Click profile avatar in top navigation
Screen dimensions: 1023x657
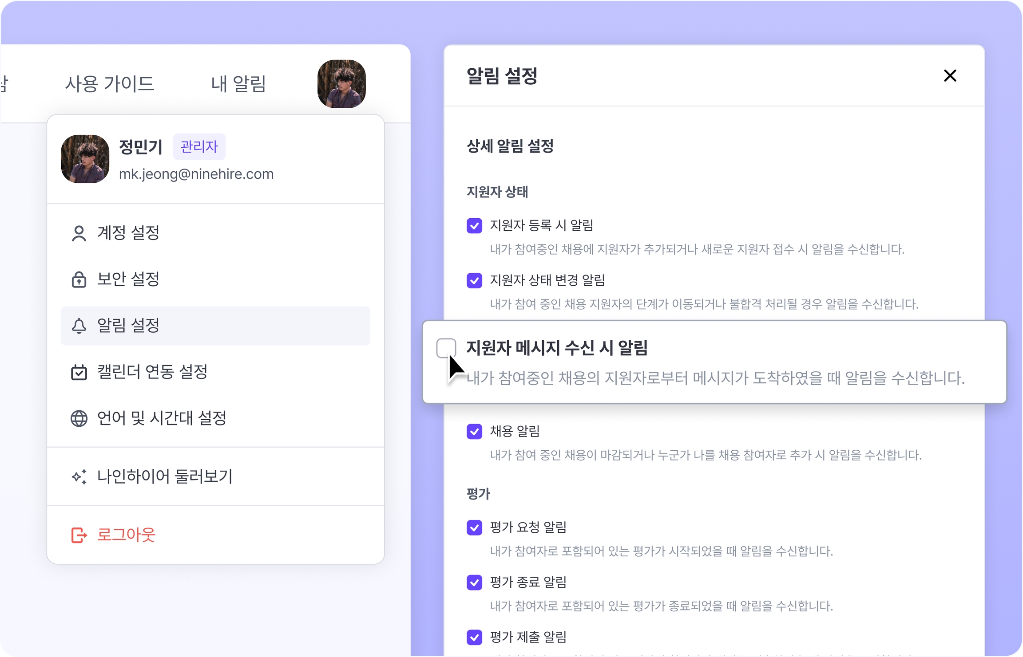(x=341, y=84)
